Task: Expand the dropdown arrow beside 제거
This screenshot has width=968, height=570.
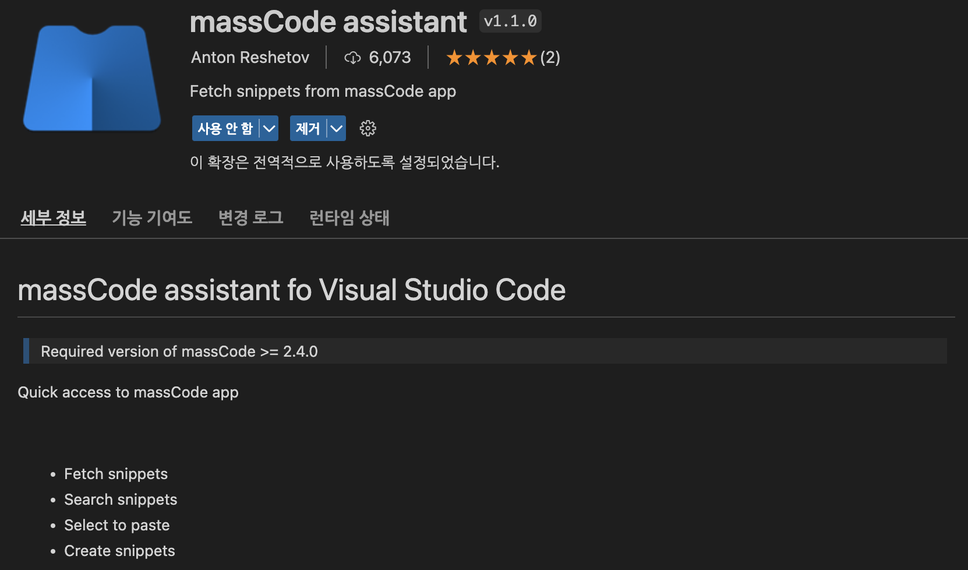Action: (337, 128)
